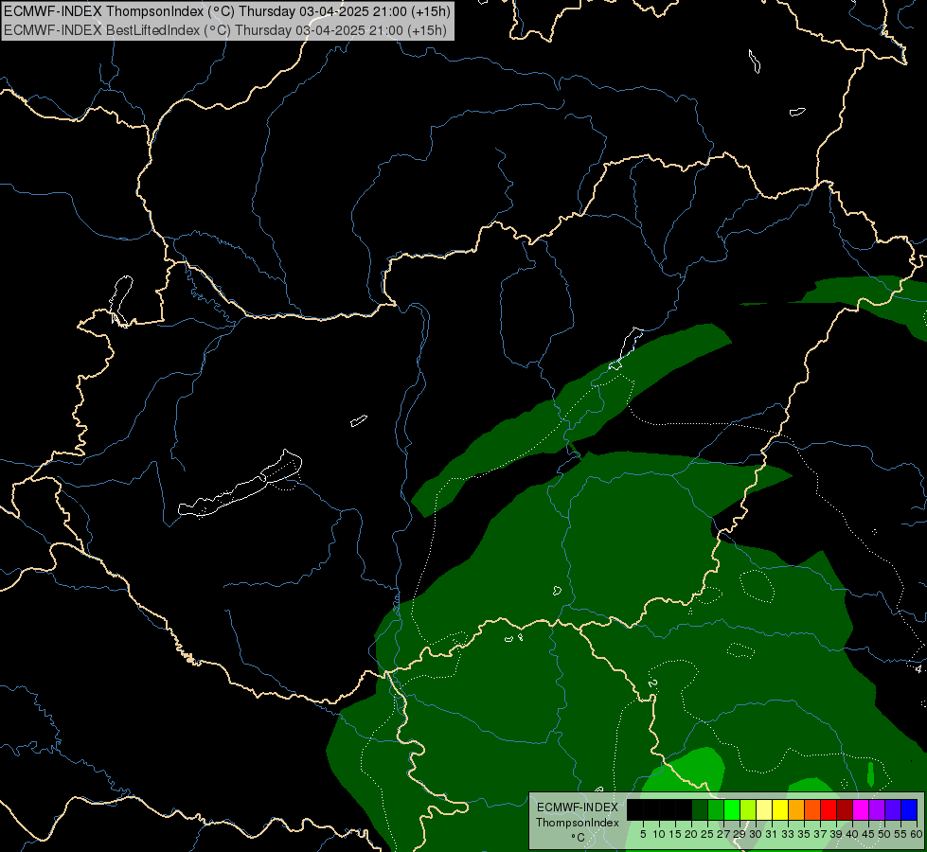Click legend tick value 20

[x=691, y=834]
